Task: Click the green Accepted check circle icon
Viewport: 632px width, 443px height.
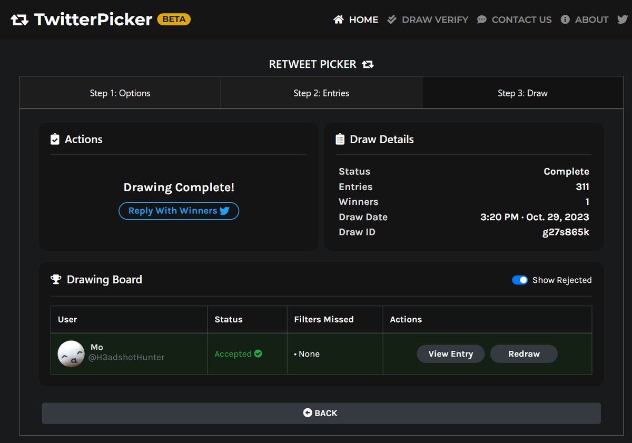Action: coord(258,354)
